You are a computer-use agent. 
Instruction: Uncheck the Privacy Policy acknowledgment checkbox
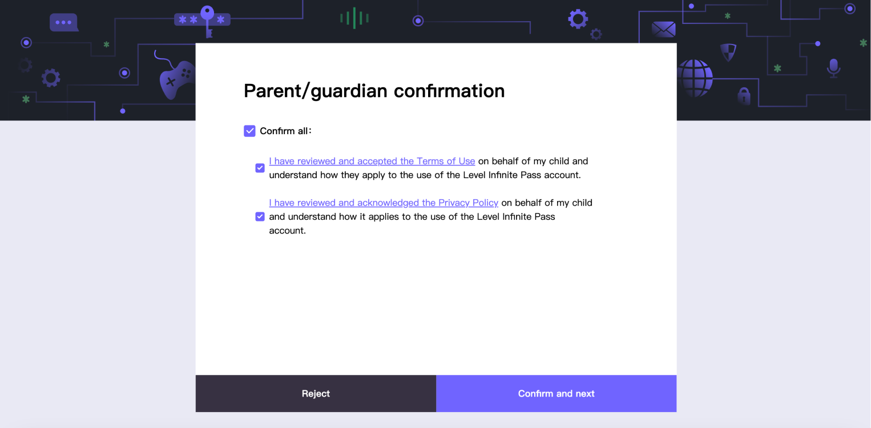pyautogui.click(x=260, y=216)
